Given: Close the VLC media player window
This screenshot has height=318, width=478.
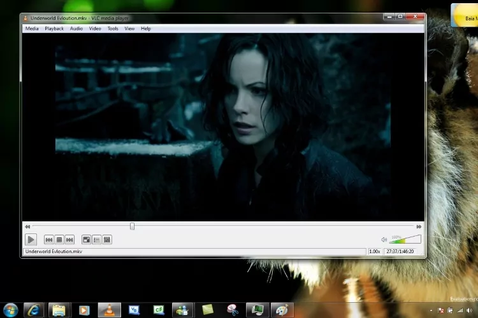Looking at the screenshot, I should (x=415, y=17).
